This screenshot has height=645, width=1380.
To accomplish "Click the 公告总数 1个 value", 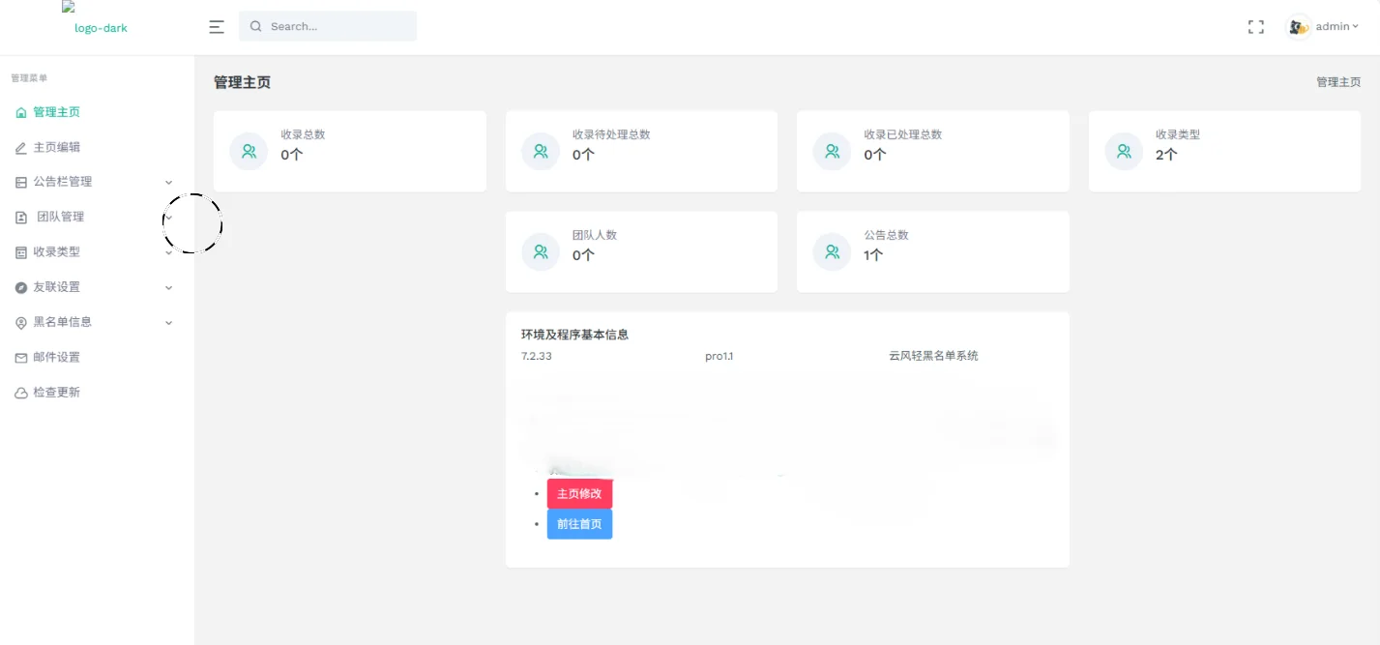I will point(873,255).
